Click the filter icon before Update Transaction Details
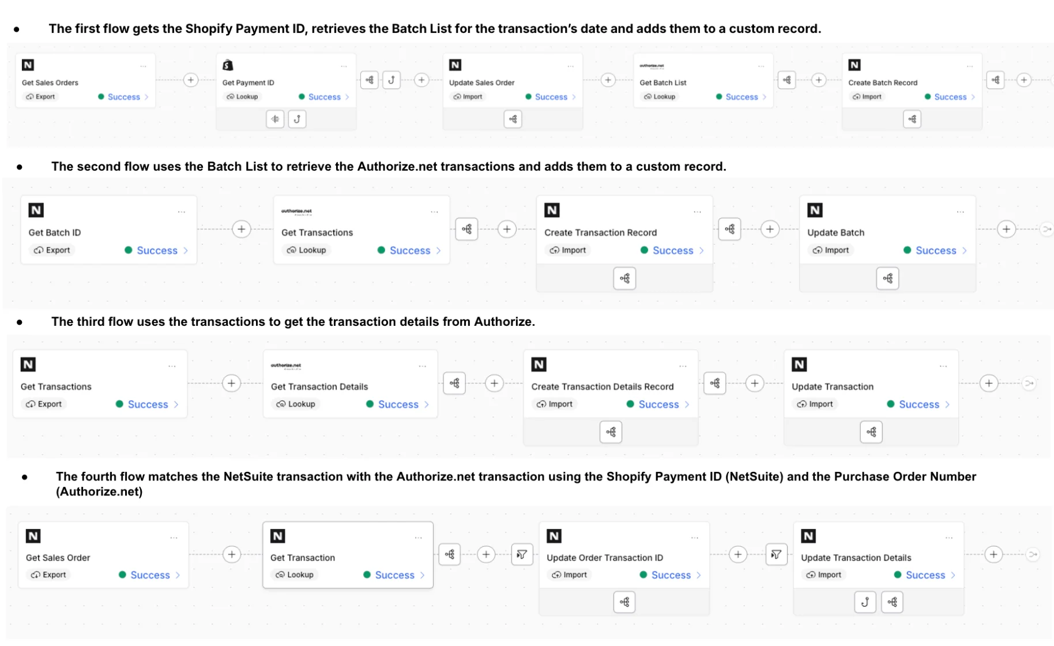 pos(776,554)
